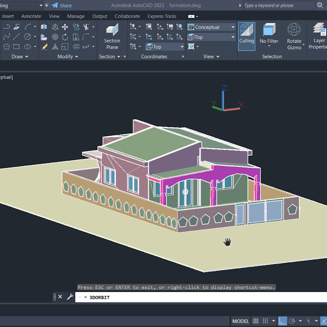The width and height of the screenshot is (327, 327).
Task: Switch to the Express Tools tab
Action: [x=162, y=16]
